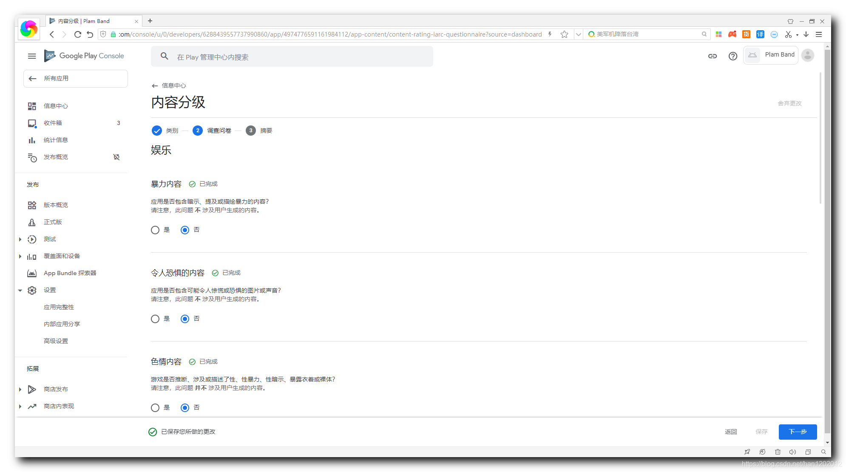Click the hamburger menu icon beside Google Play Console
Screen dimensions: 846x472
[32, 56]
